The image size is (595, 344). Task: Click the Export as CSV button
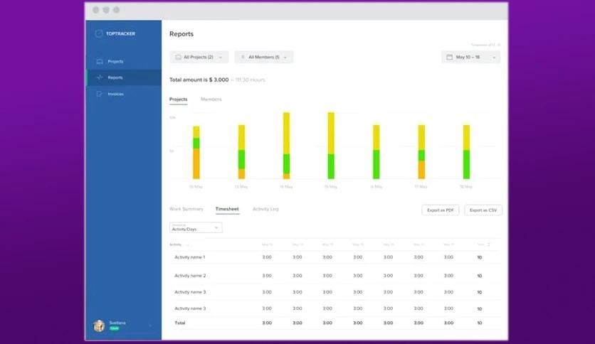click(483, 210)
